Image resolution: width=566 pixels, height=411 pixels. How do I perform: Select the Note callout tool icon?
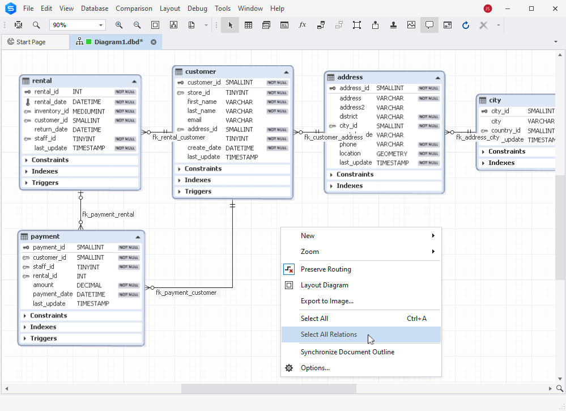429,25
